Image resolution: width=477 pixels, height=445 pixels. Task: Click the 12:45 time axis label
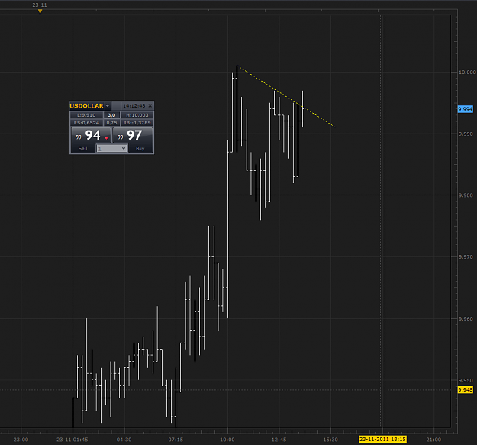click(279, 440)
